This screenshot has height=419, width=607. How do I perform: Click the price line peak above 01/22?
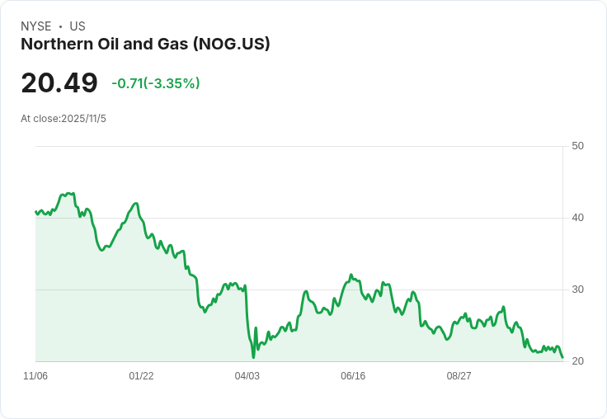tap(136, 203)
